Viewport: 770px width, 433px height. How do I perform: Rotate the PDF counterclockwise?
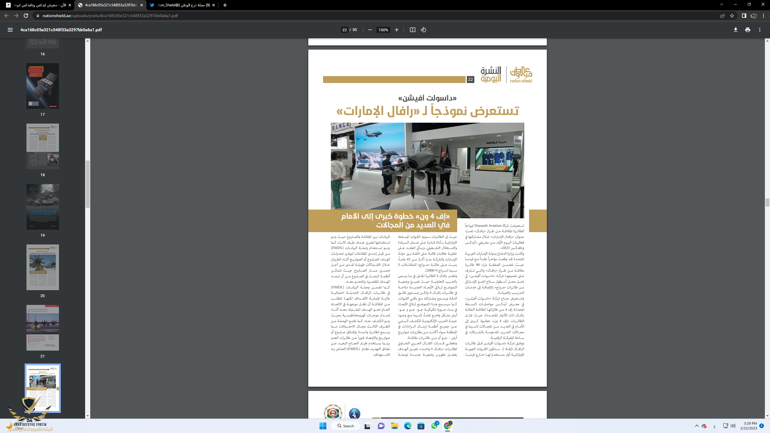423,30
